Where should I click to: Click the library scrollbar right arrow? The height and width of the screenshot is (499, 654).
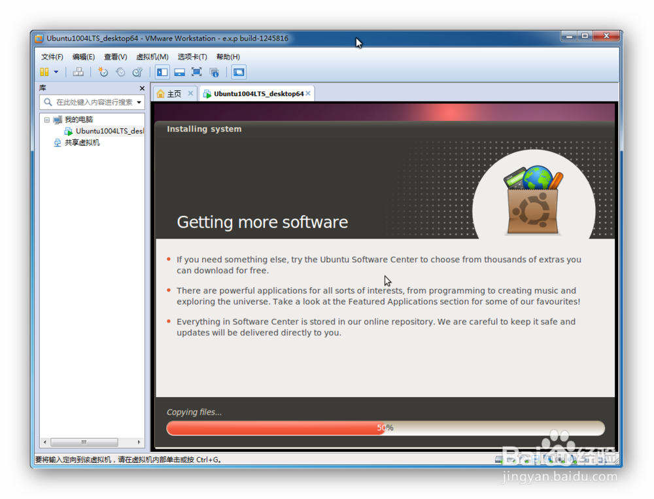click(139, 442)
